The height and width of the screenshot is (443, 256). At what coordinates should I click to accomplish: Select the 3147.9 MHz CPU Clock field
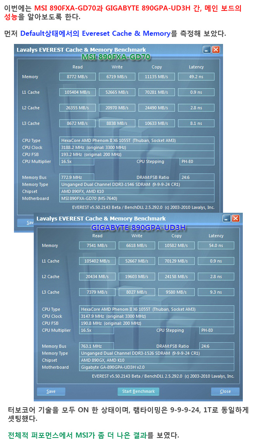157,317
